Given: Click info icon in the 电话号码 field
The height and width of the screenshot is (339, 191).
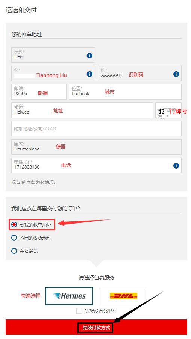Looking at the screenshot, I should coord(176,166).
